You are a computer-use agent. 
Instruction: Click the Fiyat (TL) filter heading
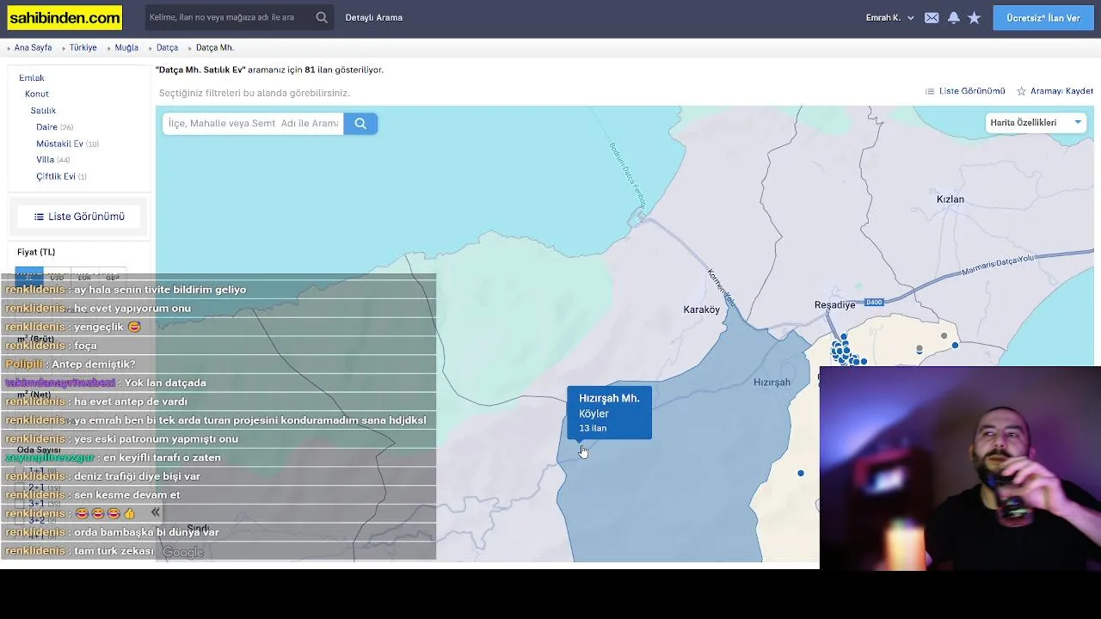36,252
